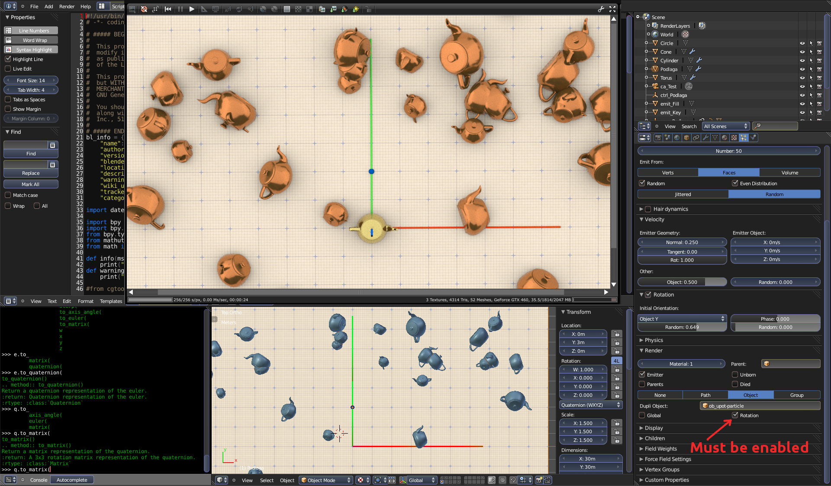Open the Particles properties tab icon
This screenshot has width=831, height=486.
[744, 138]
